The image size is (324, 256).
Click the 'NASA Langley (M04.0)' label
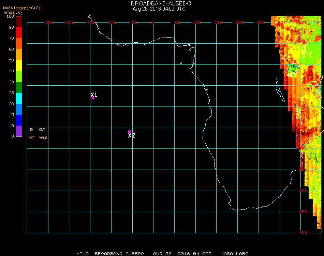tap(21, 8)
